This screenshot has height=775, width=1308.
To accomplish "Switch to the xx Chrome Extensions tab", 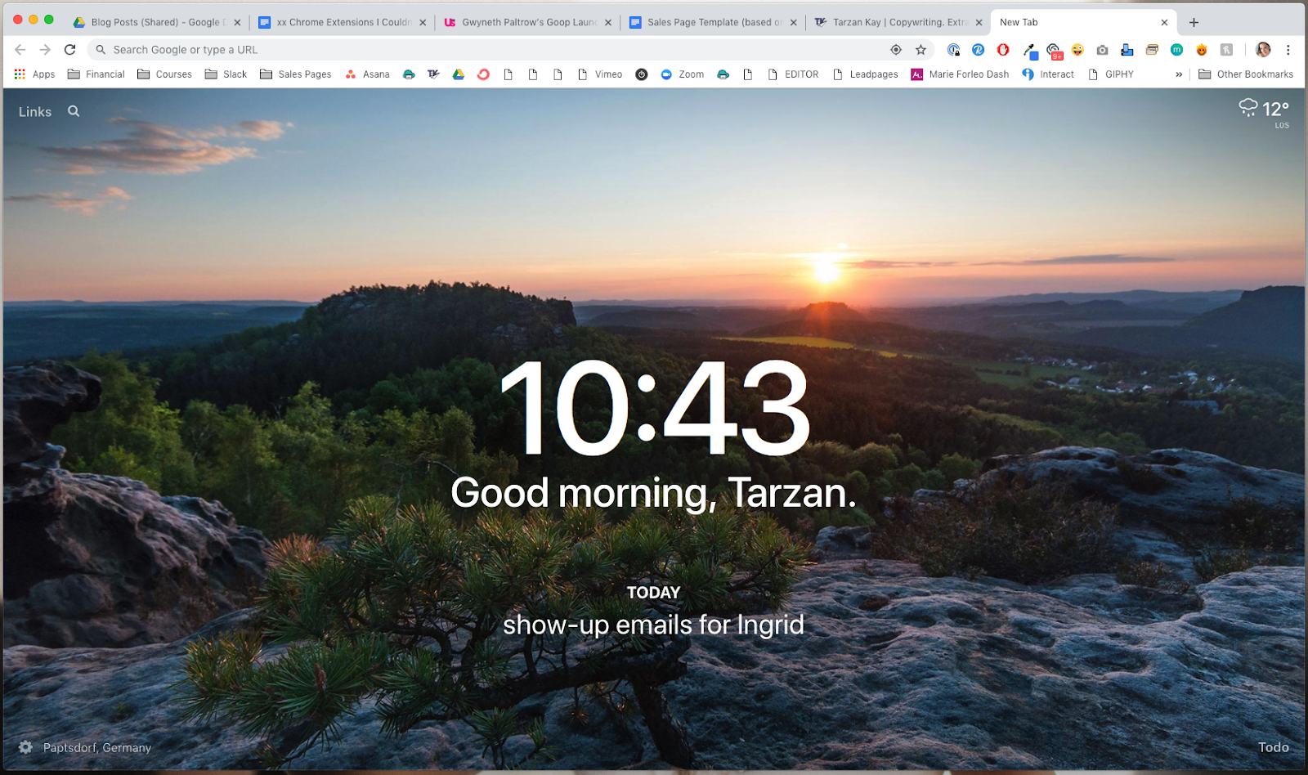I will [342, 22].
